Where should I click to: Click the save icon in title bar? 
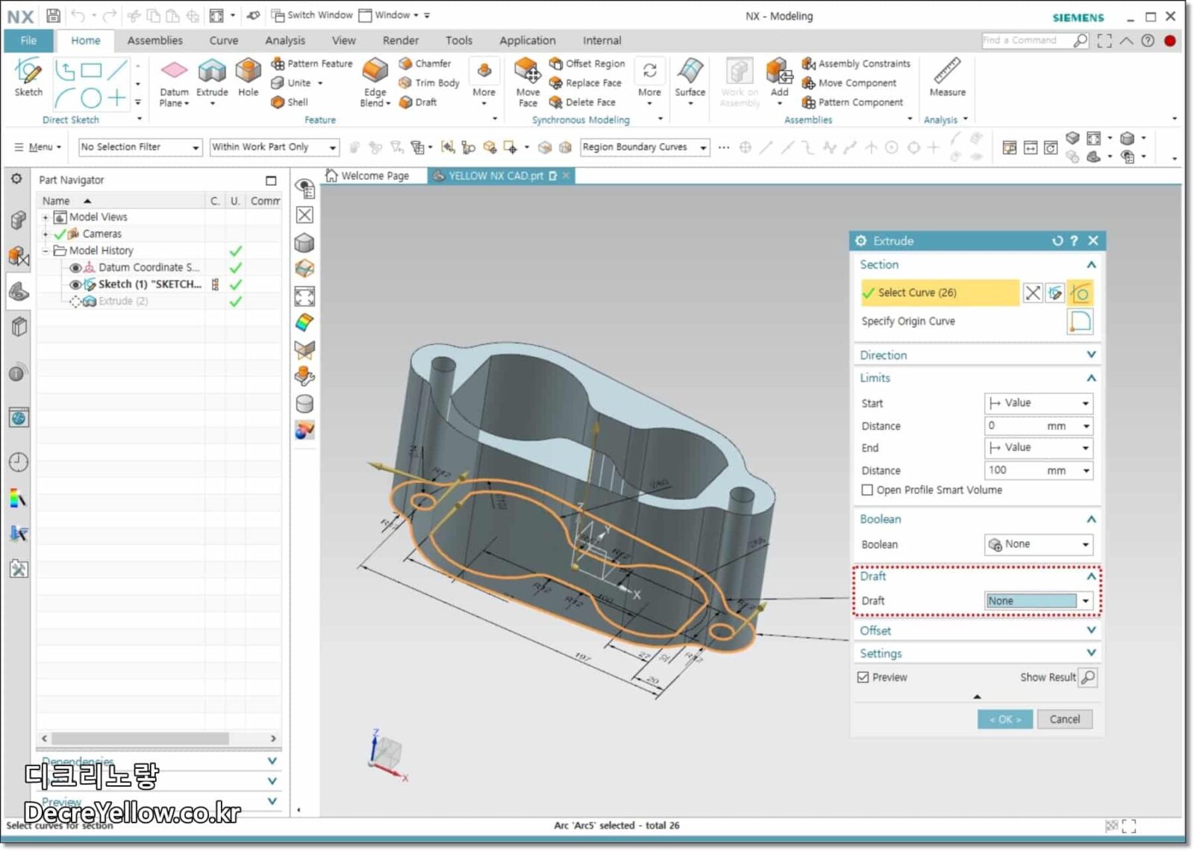point(53,15)
